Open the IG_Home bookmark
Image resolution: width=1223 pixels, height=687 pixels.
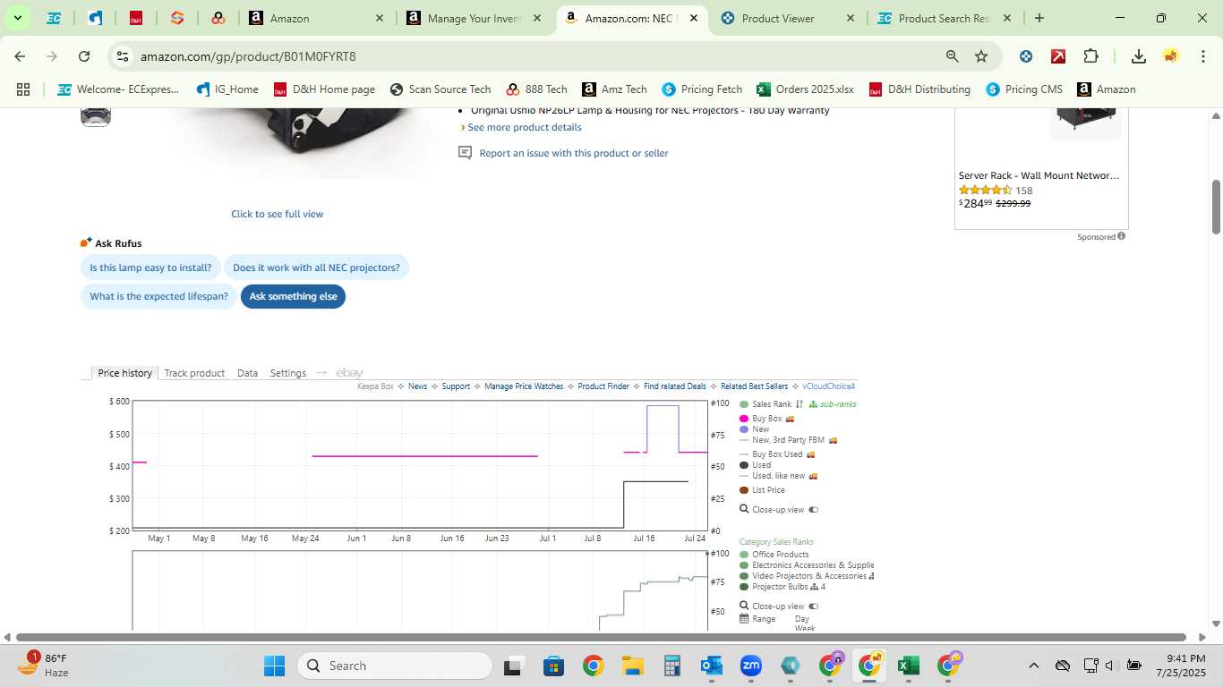pyautogui.click(x=227, y=89)
